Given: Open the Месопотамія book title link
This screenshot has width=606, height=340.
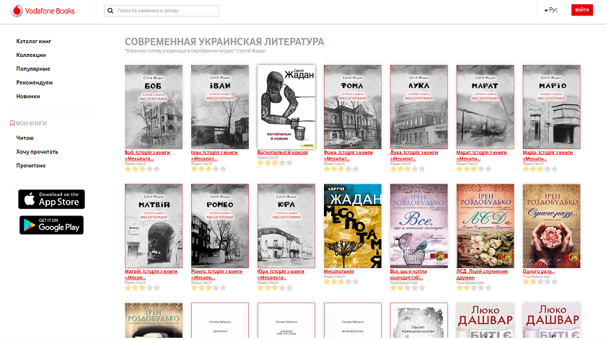Looking at the screenshot, I should [338, 272].
